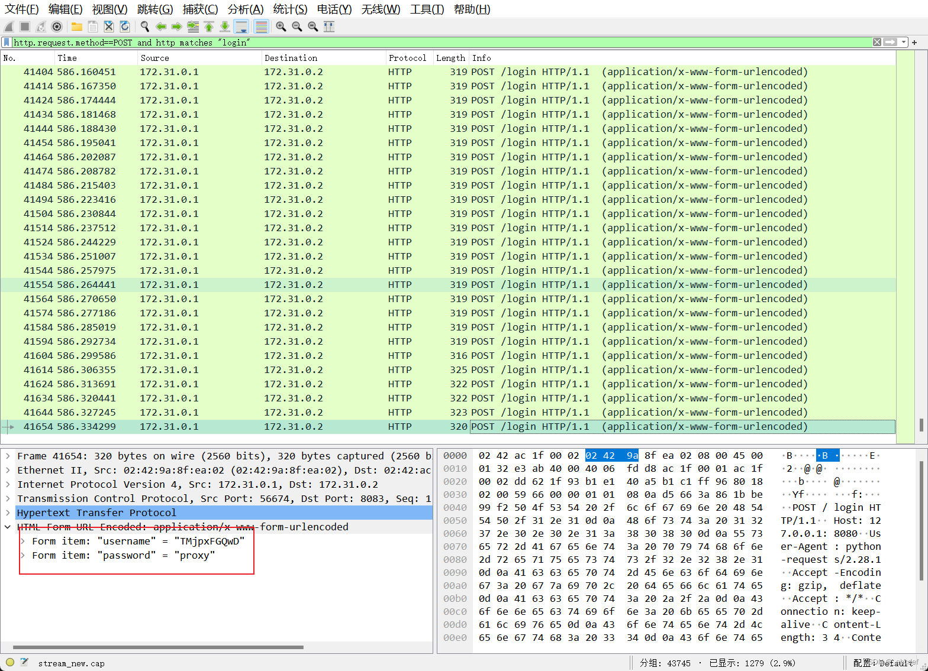Image resolution: width=928 pixels, height=671 pixels.
Task: Open the 帮助(H) menu
Action: (472, 9)
